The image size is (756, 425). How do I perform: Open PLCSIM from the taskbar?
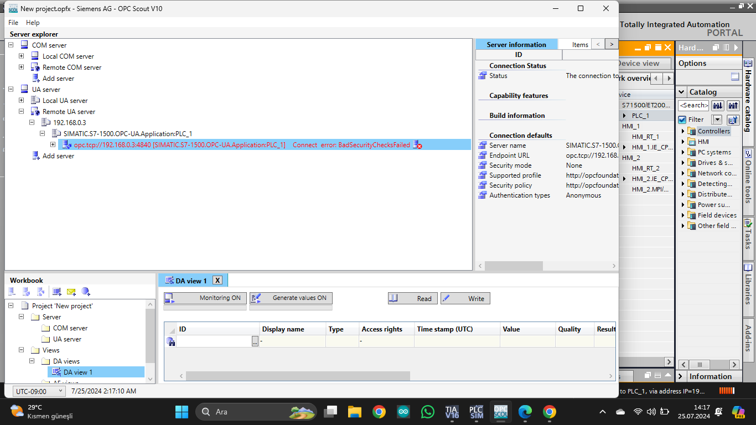476,412
